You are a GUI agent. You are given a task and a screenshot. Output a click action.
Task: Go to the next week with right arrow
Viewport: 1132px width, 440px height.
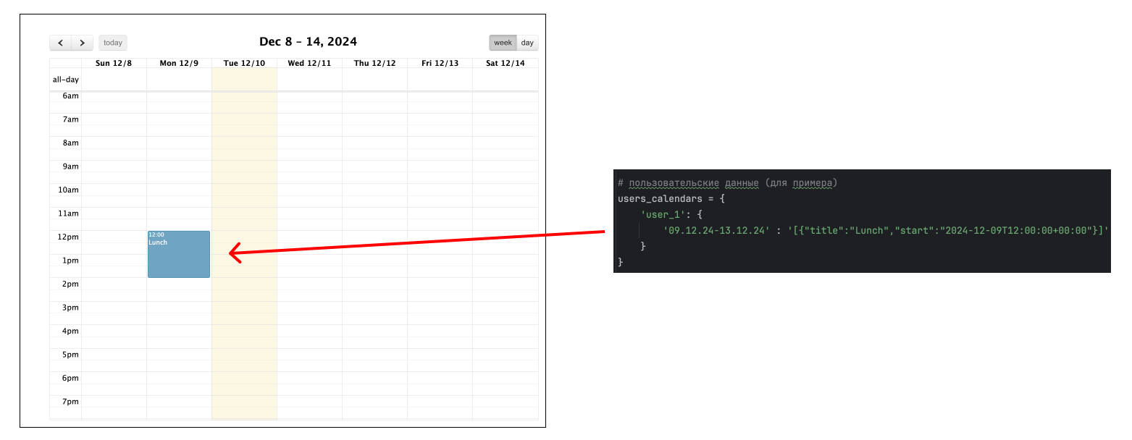pos(83,43)
